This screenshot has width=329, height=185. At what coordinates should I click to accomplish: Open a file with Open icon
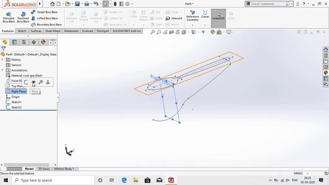point(67,4)
